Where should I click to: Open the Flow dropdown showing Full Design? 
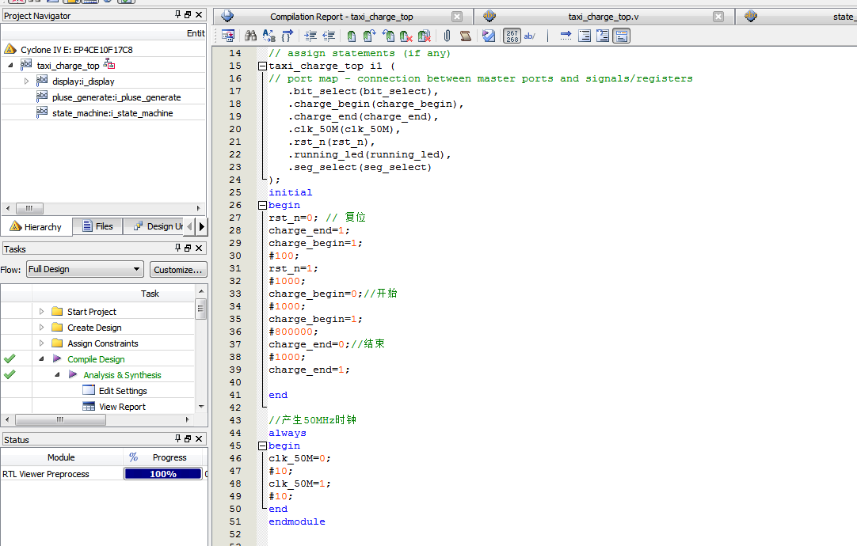pyautogui.click(x=85, y=269)
